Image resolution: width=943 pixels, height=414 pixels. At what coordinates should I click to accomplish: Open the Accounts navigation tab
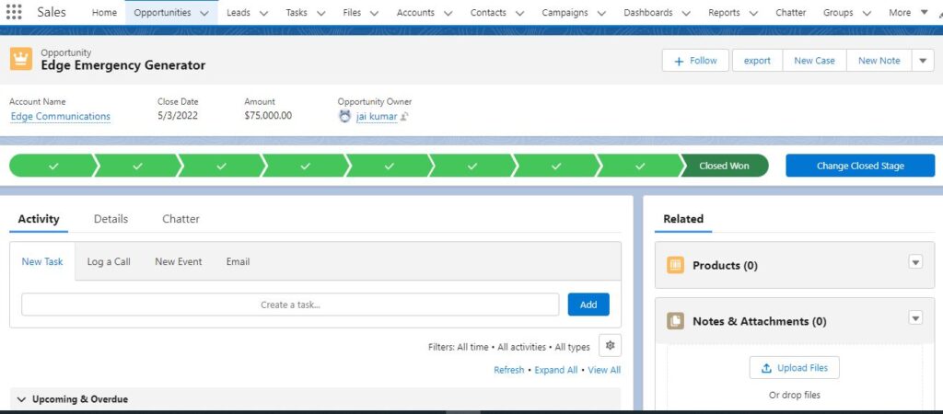pos(415,13)
